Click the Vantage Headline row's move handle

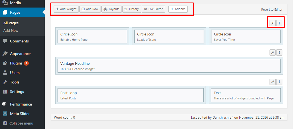[279, 52]
